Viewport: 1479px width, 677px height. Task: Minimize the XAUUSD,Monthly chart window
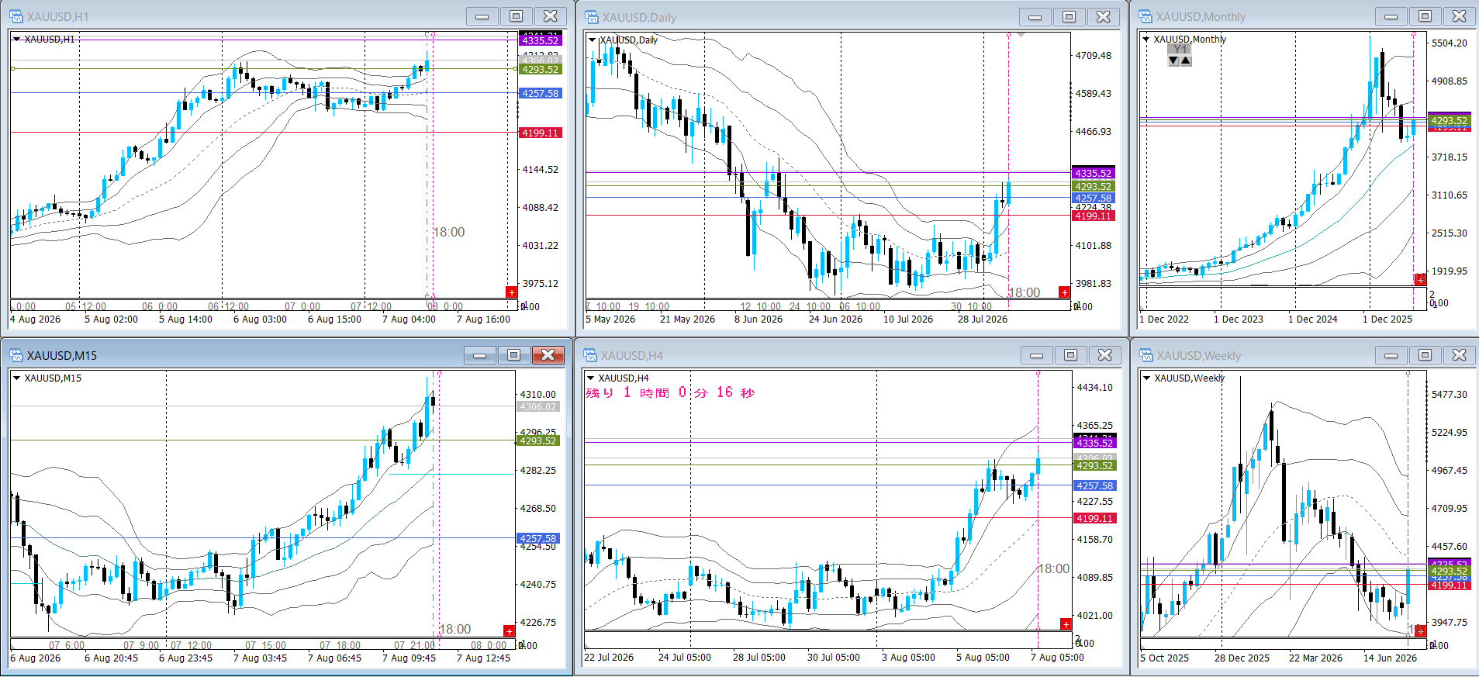point(1391,16)
